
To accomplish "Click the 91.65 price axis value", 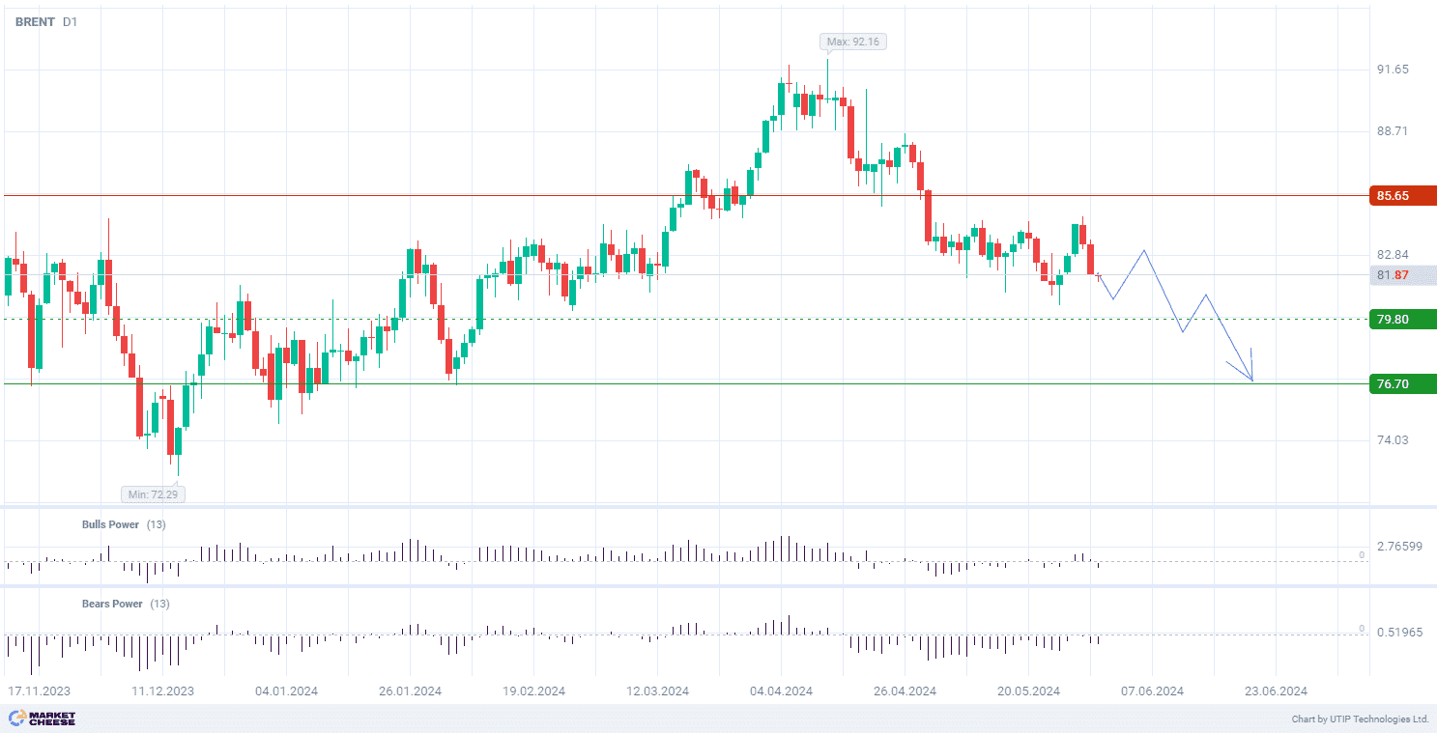I will (x=1393, y=70).
